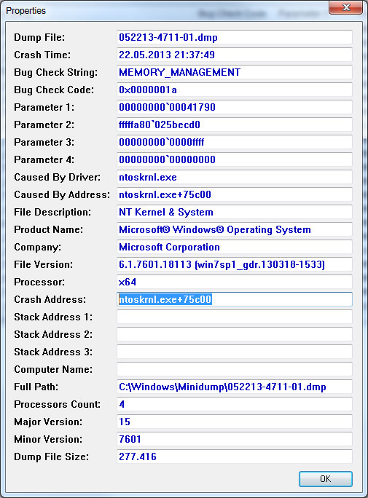Click the File Version field
368x498 pixels.
pyautogui.click(x=235, y=264)
